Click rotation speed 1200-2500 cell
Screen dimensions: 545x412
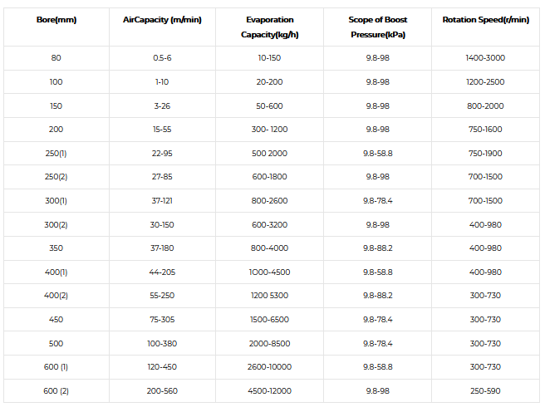[x=485, y=82]
